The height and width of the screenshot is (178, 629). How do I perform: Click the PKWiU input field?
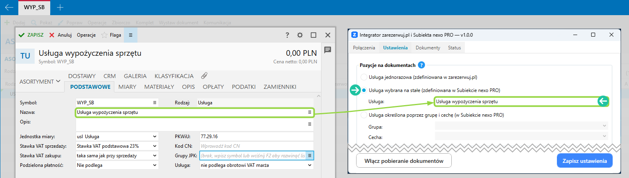tap(256, 137)
